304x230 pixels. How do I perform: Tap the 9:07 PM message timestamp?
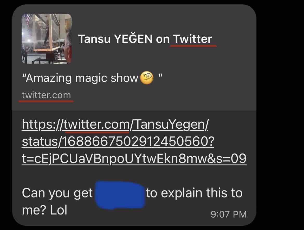(229, 214)
